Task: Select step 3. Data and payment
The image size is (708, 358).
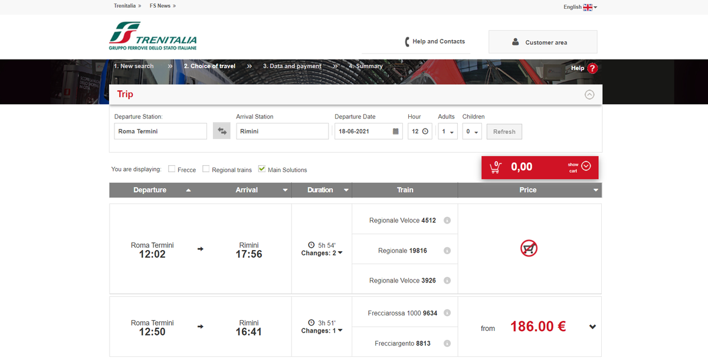Action: coord(292,66)
